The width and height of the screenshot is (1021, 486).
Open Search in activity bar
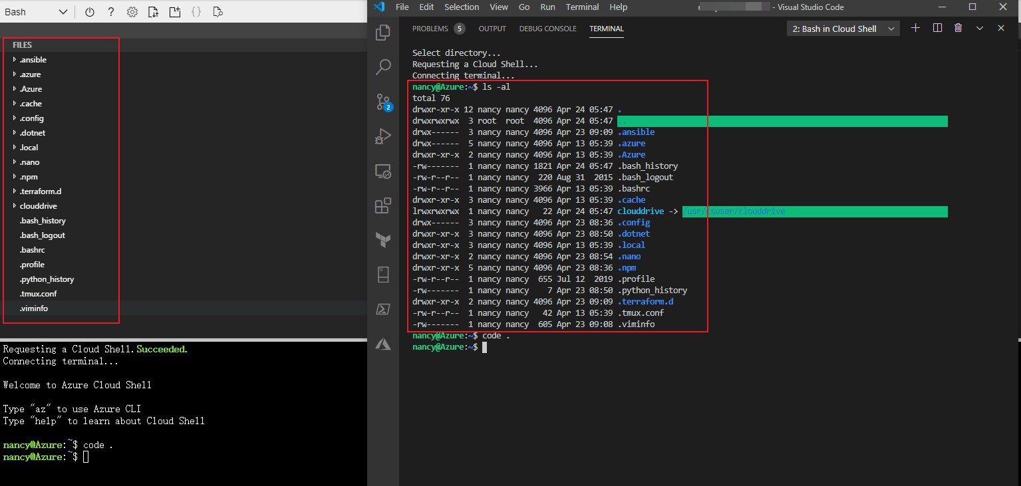point(383,67)
